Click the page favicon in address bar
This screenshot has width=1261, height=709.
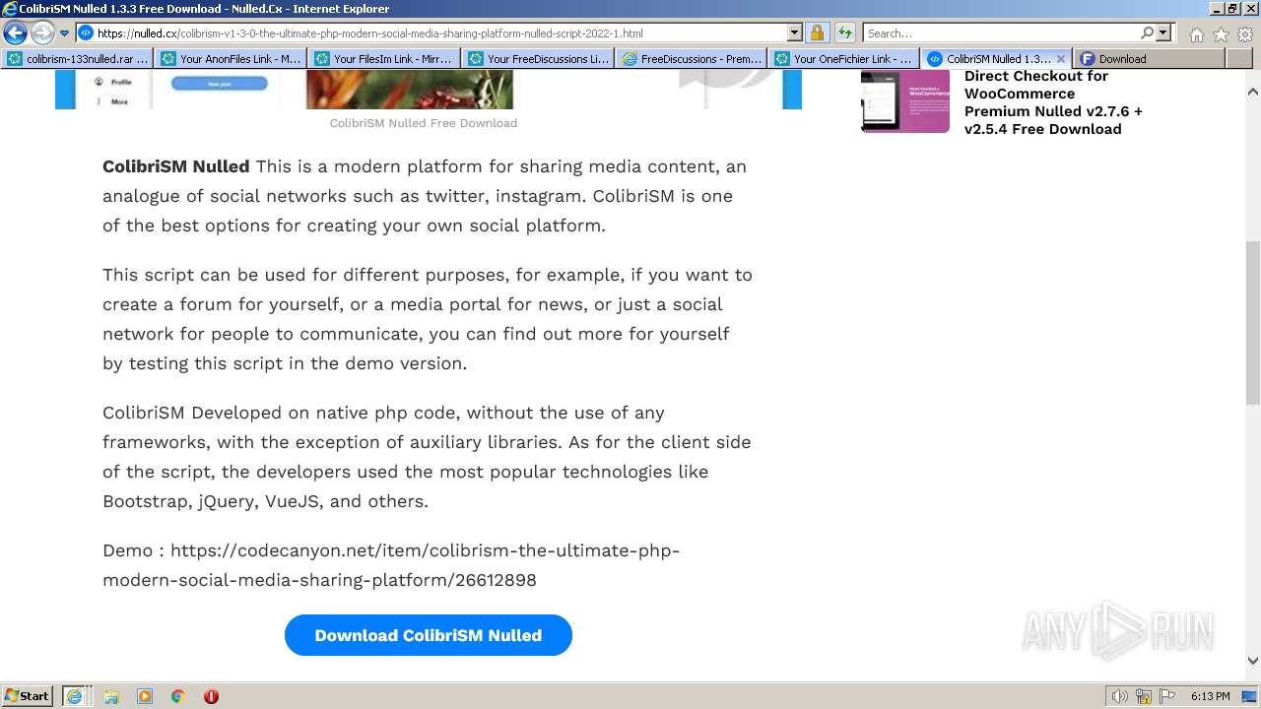[86, 32]
